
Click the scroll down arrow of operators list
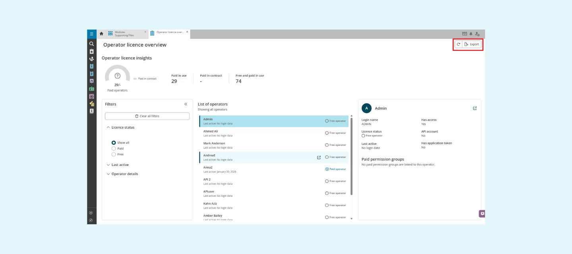pyautogui.click(x=352, y=219)
